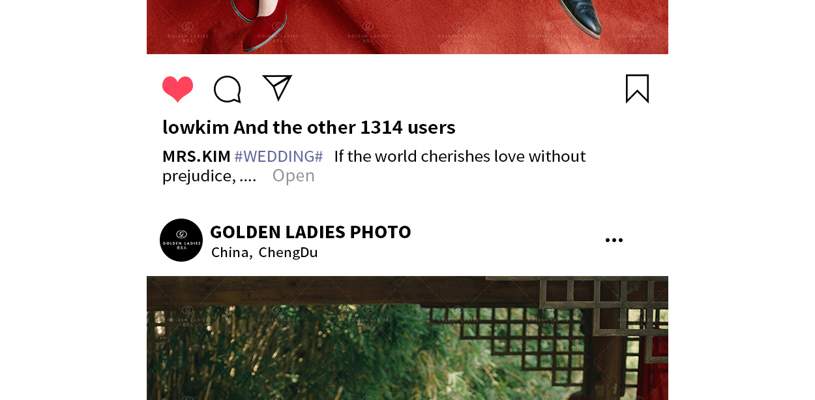Browse the #WEDDING# hashtag
Image resolution: width=815 pixels, height=400 pixels.
pyautogui.click(x=278, y=156)
